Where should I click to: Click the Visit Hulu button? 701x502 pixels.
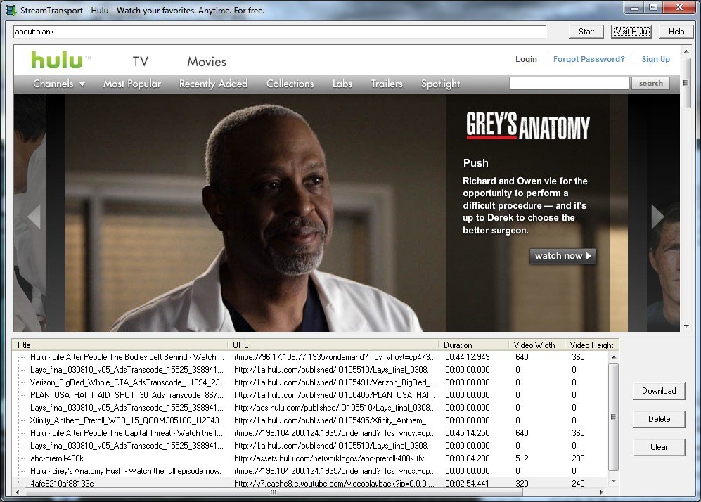(x=631, y=32)
